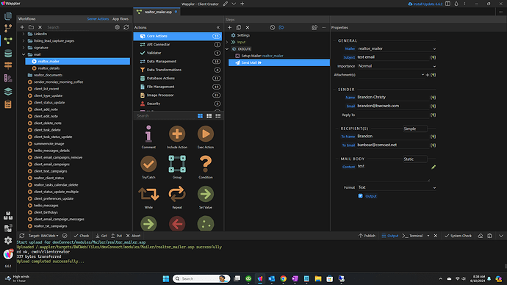The image size is (507, 285).
Task: Add the Repeat action step
Action: coord(177,194)
